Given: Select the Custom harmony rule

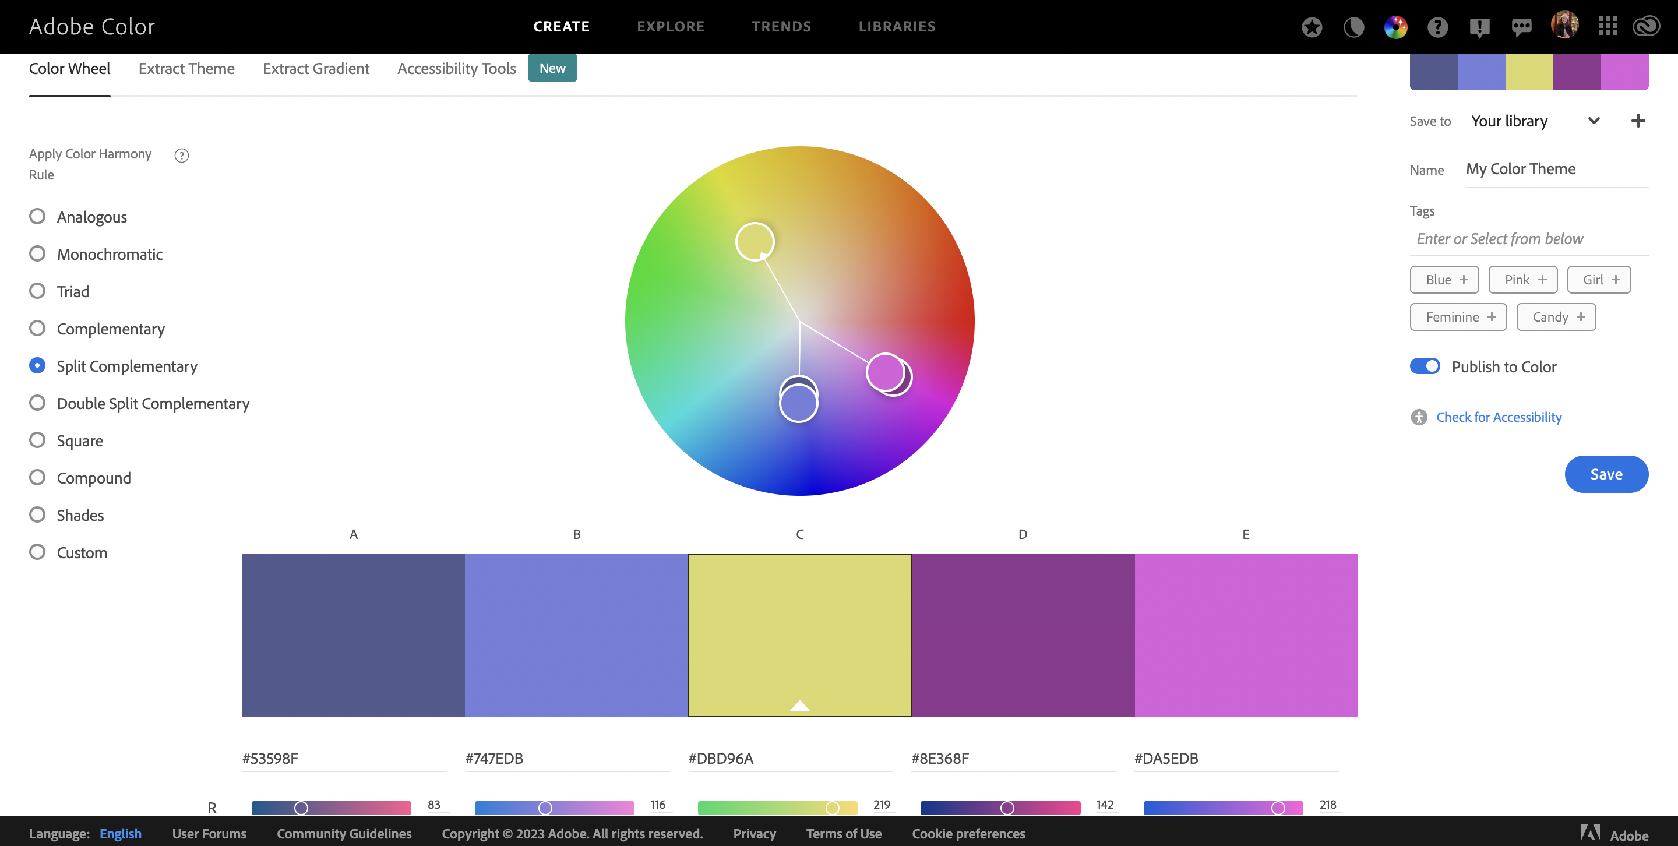Looking at the screenshot, I should pyautogui.click(x=68, y=552).
